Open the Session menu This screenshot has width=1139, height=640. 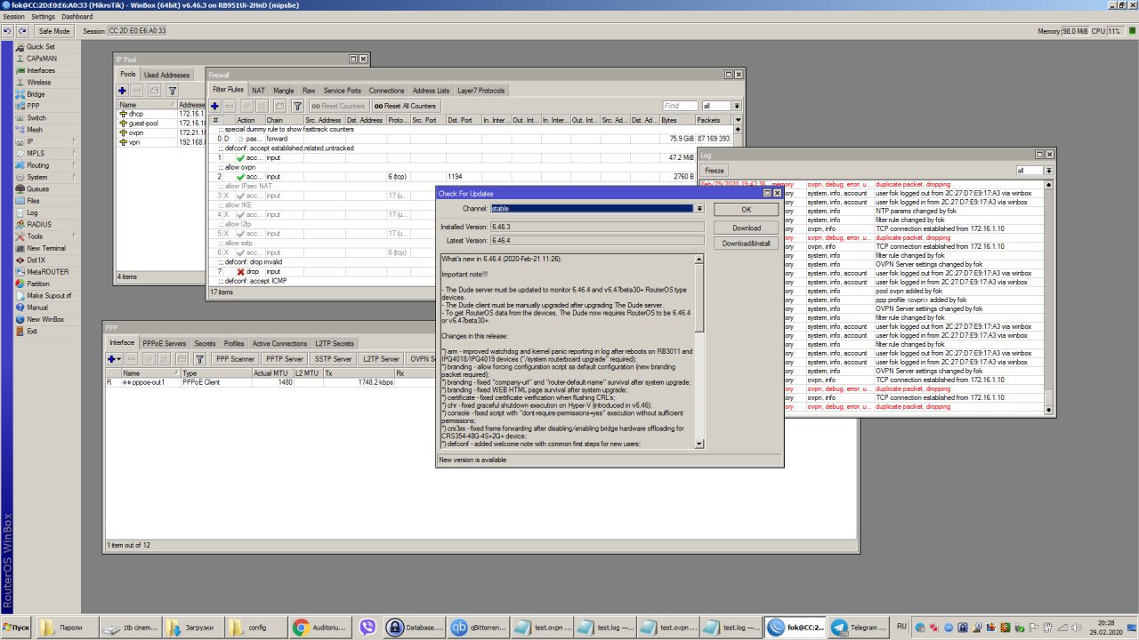[13, 17]
